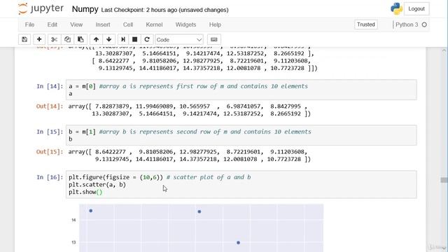Move selected cell down arrow
This screenshot has width=448, height=252.
(109, 39)
